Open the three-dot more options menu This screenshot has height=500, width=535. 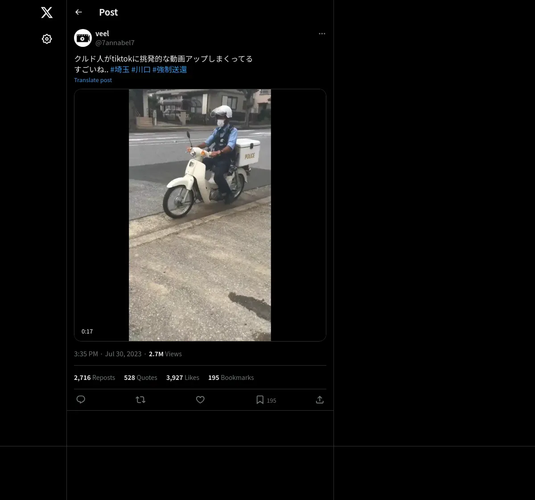click(x=322, y=33)
